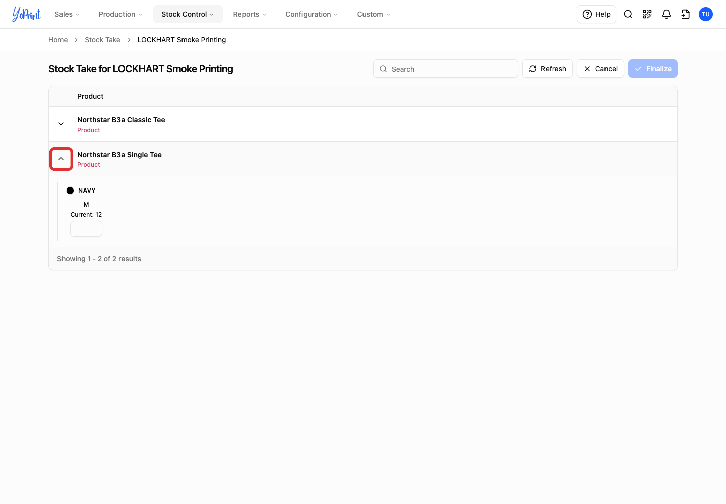Open the Configuration dropdown menu
The image size is (726, 504).
(312, 14)
